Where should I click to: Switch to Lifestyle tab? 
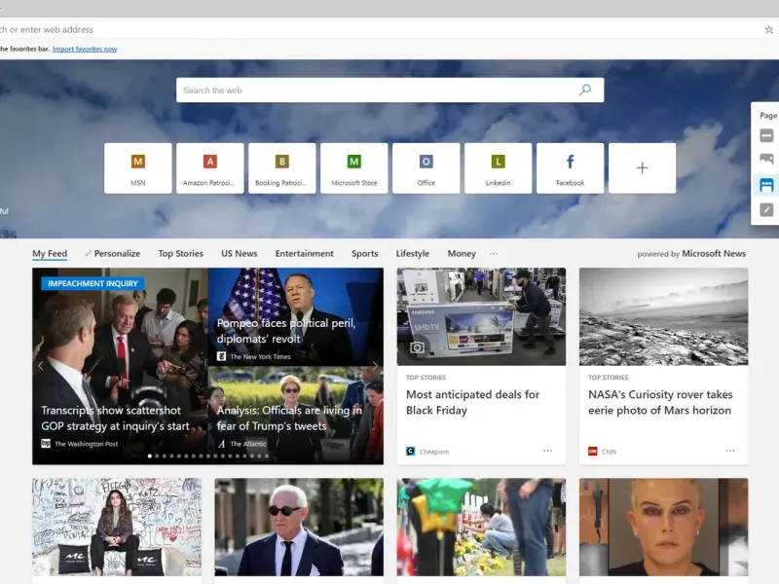point(412,253)
